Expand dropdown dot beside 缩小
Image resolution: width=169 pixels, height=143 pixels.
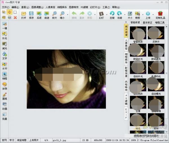click(68, 14)
